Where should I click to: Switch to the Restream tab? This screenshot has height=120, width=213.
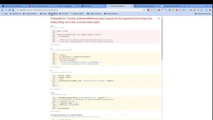pyautogui.click(x=93, y=6)
